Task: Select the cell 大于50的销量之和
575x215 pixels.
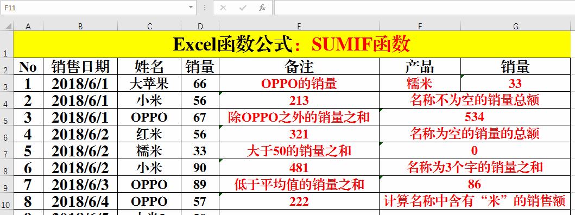Action: pyautogui.click(x=299, y=151)
